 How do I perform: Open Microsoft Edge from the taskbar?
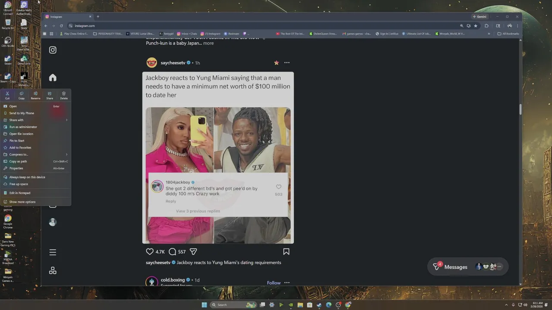click(329, 305)
